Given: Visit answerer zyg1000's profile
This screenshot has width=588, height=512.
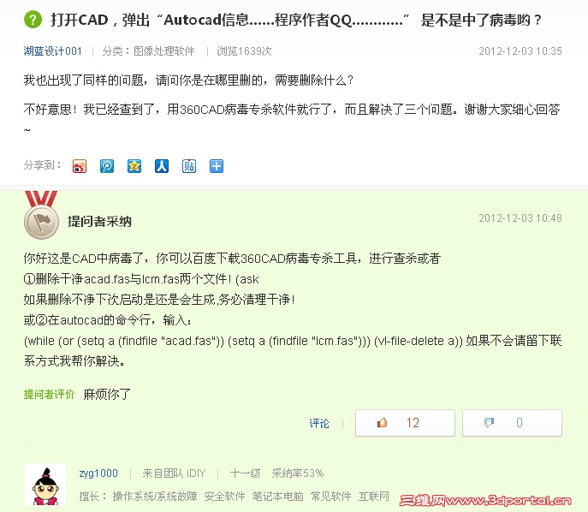Looking at the screenshot, I should click(x=98, y=473).
